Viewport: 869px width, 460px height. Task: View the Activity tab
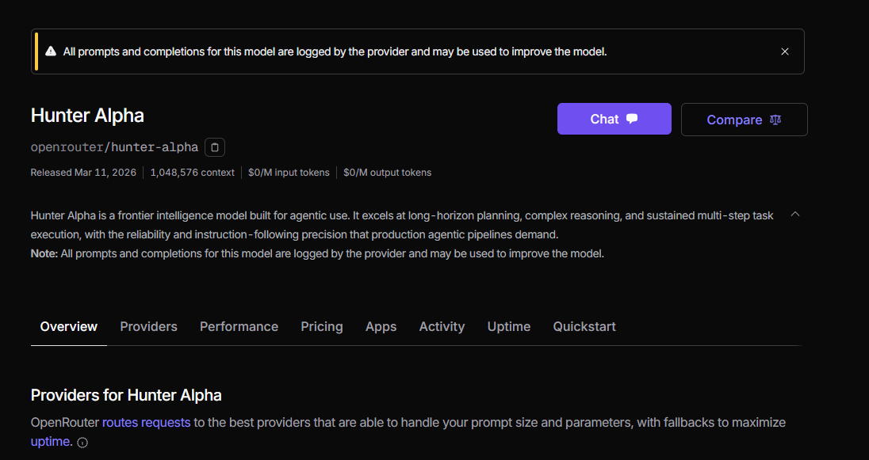(x=442, y=326)
